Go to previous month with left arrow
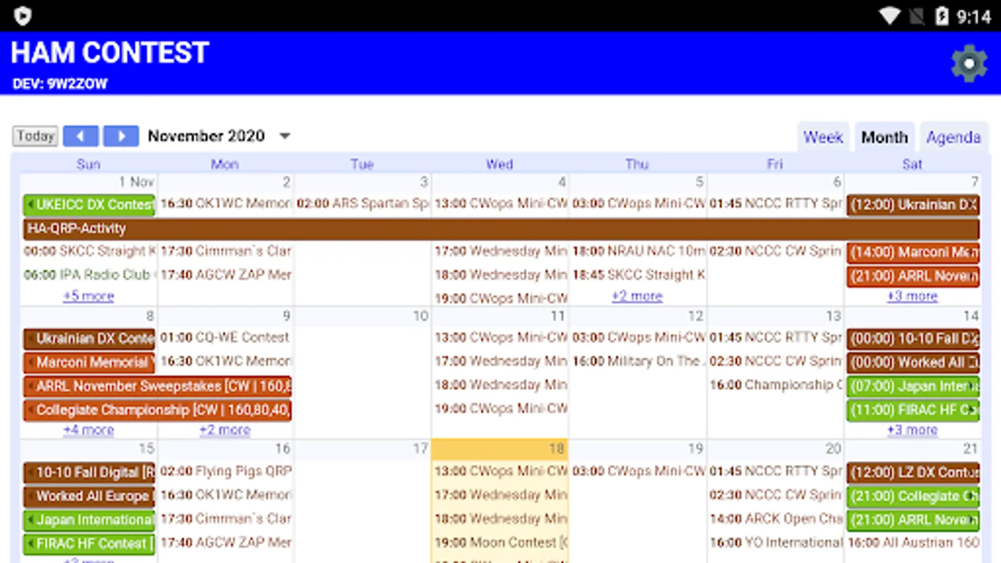Viewport: 1001px width, 563px height. (81, 136)
